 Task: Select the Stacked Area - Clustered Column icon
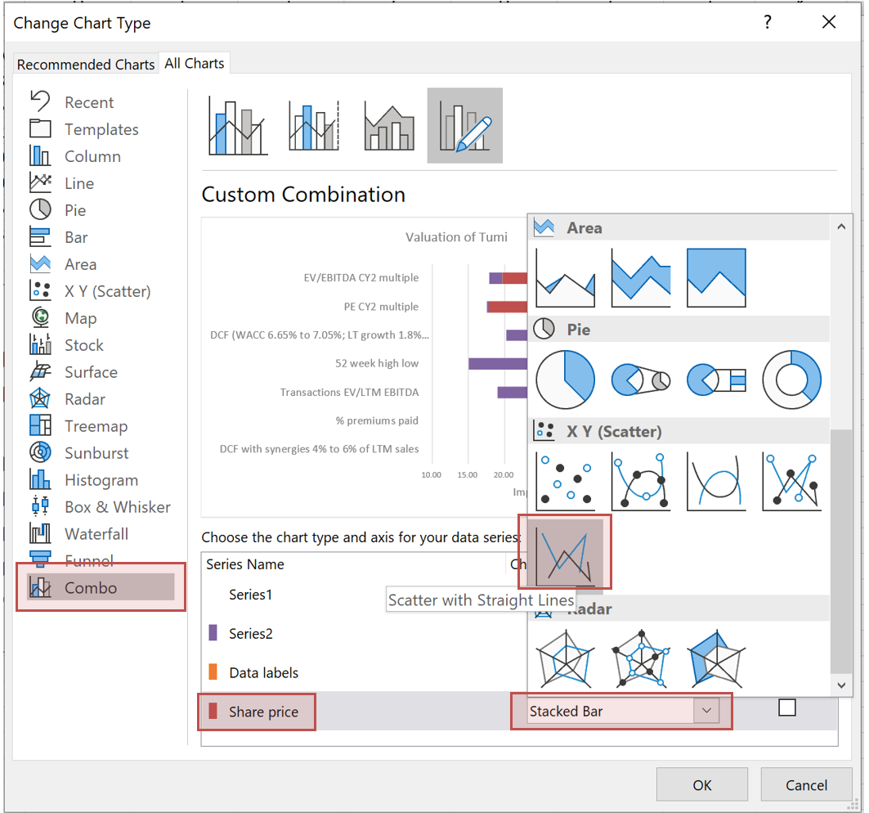tap(390, 126)
